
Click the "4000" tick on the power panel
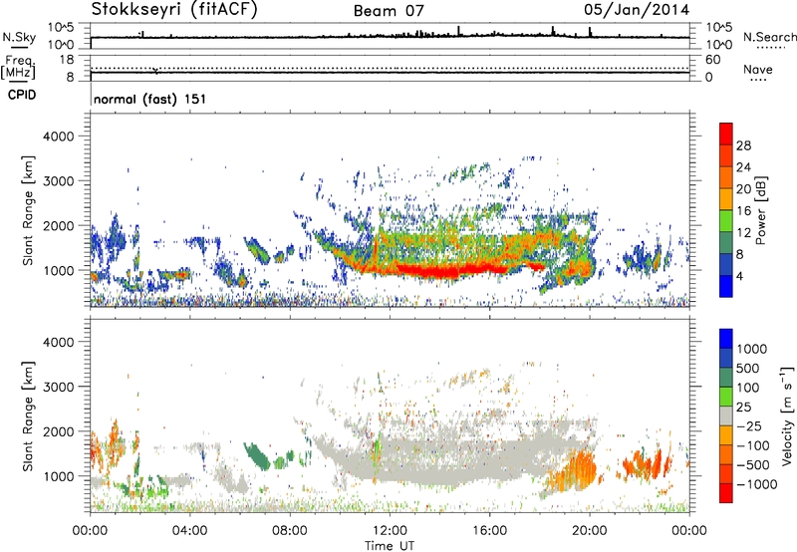[x=59, y=137]
